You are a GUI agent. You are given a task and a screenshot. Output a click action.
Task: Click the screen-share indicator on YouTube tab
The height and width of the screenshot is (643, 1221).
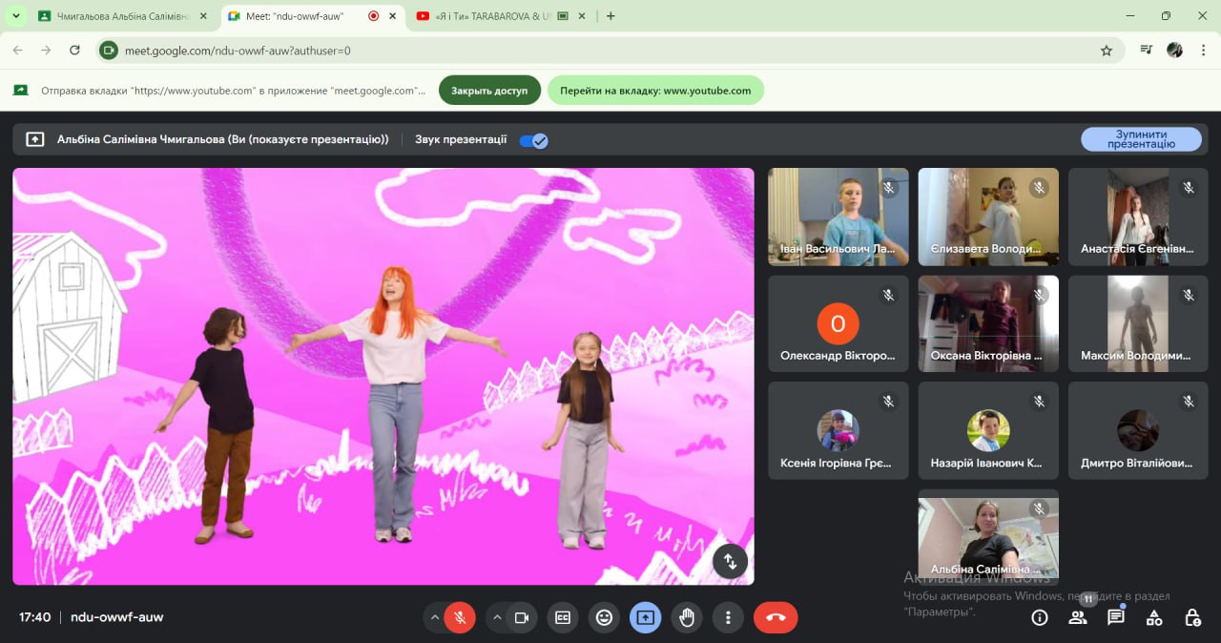(x=563, y=16)
